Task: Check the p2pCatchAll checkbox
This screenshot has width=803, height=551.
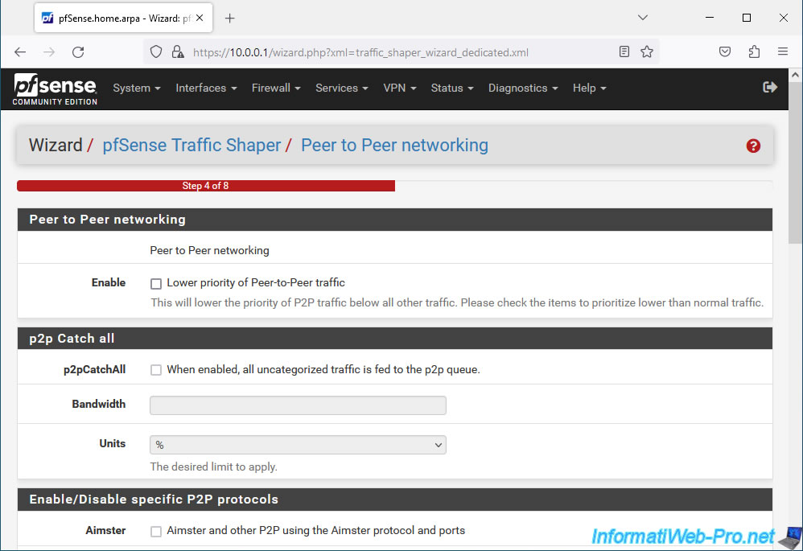Action: (156, 370)
